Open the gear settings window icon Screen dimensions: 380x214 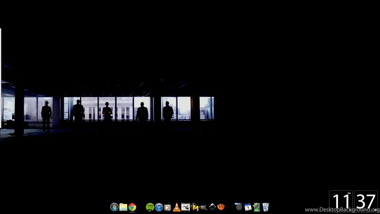[239, 207]
